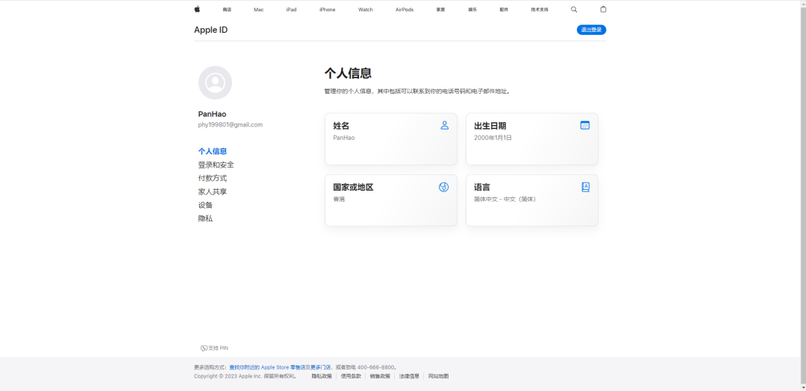Screen dimensions: 806x391
Task: Open the iPad navigation item
Action: [x=292, y=10]
